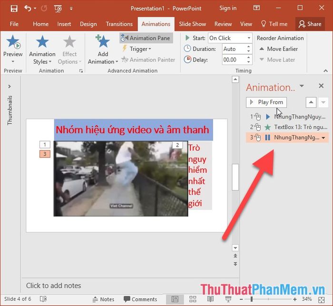Image resolution: width=333 pixels, height=306 pixels.
Task: Click the Preview animation star icon
Action: coord(13,42)
